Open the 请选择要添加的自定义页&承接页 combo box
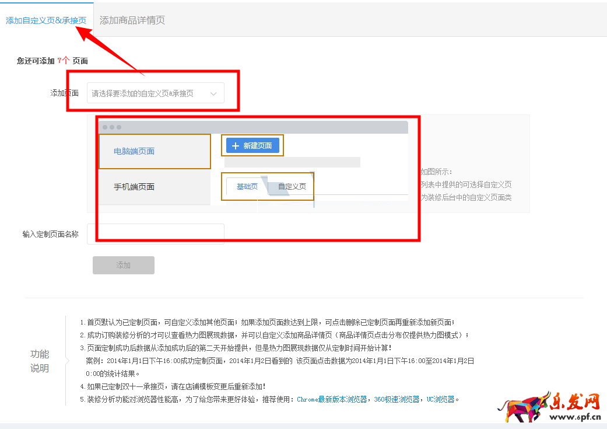This screenshot has width=607, height=429. click(149, 93)
